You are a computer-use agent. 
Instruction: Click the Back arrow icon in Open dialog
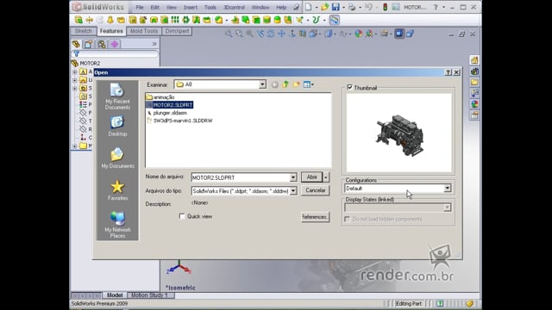(274, 84)
